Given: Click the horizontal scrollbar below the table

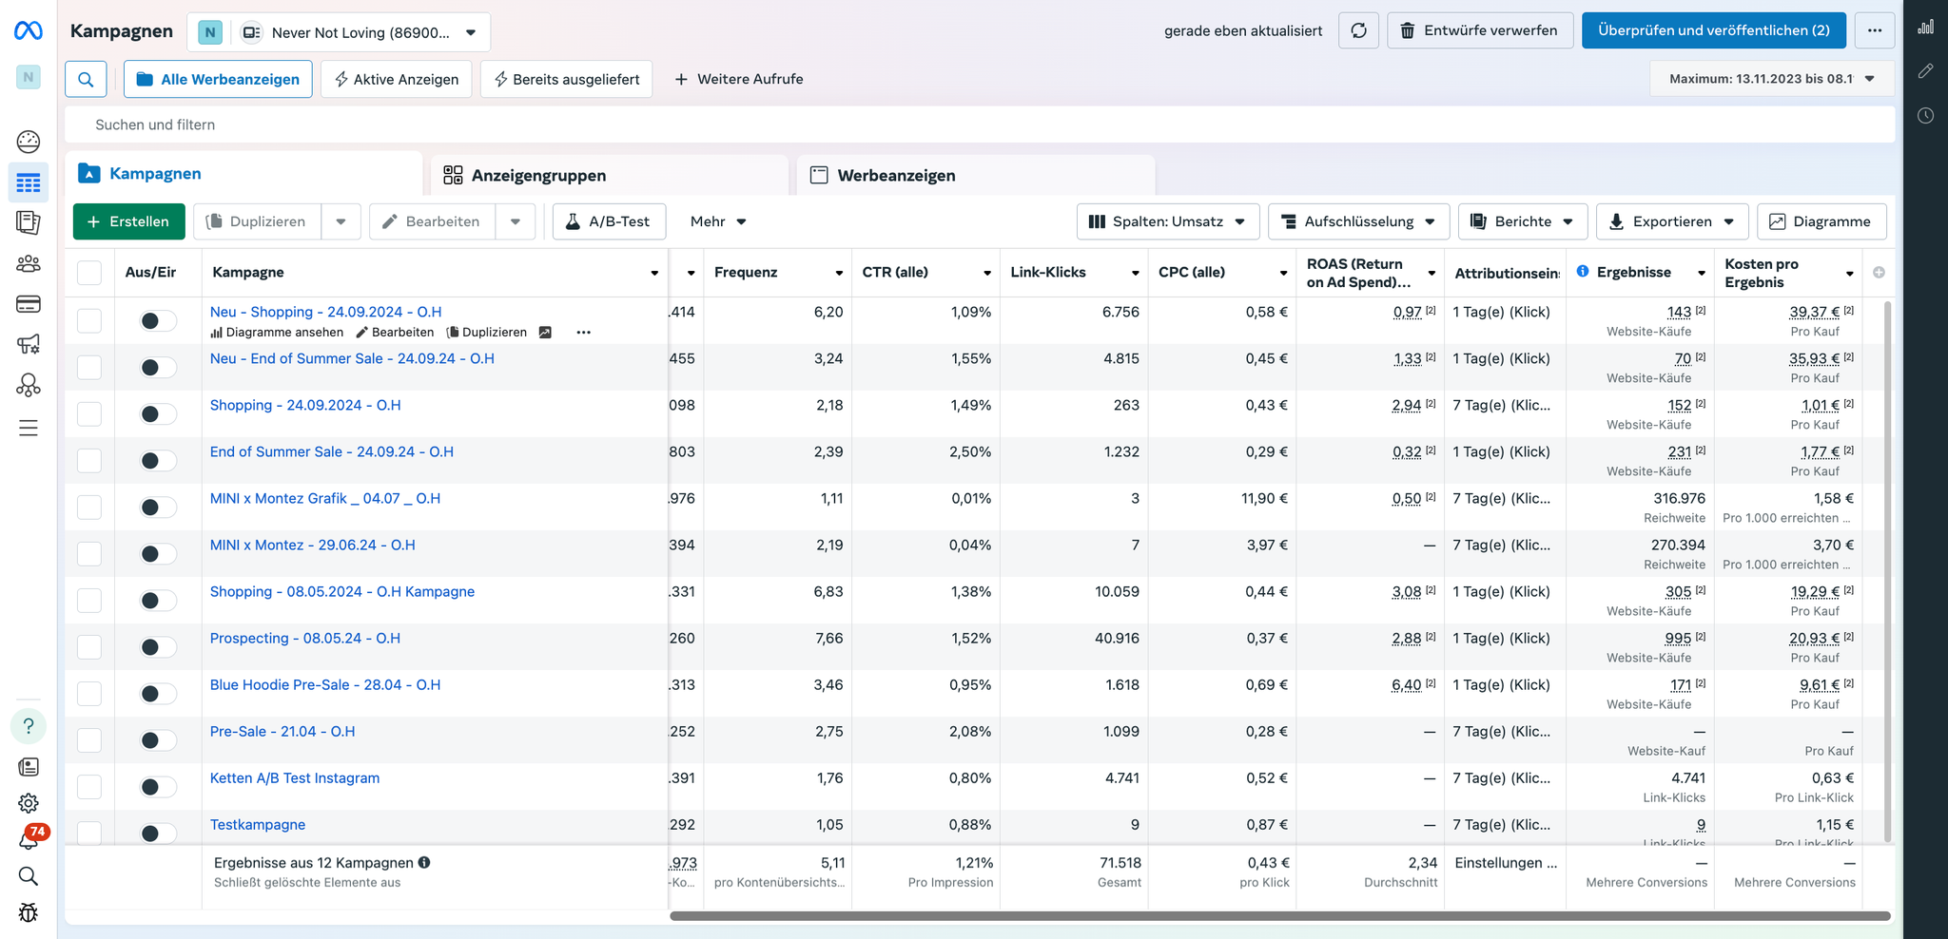Looking at the screenshot, I should [1279, 916].
